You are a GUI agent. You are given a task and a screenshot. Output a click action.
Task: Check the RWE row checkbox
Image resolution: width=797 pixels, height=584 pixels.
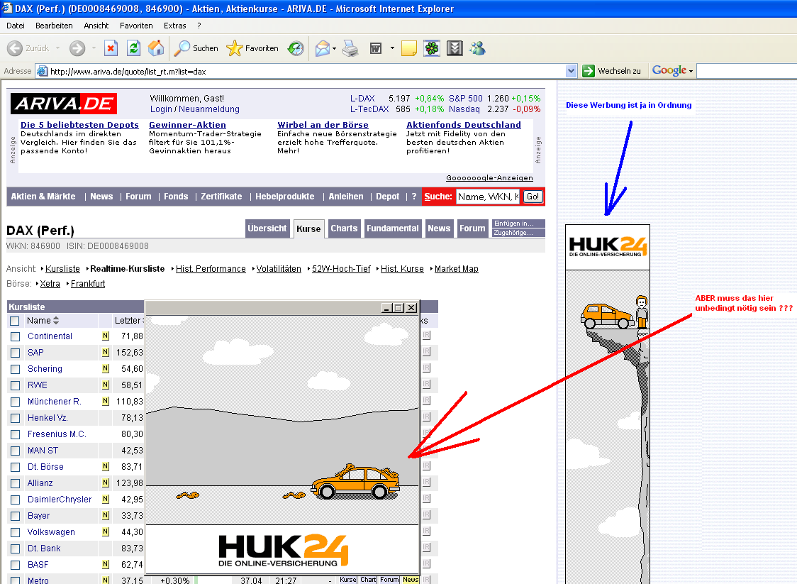(16, 385)
